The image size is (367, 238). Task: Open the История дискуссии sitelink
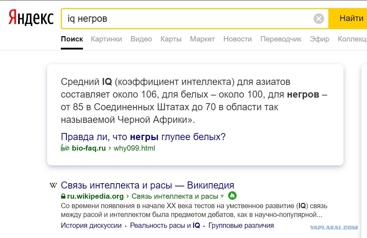(x=91, y=225)
